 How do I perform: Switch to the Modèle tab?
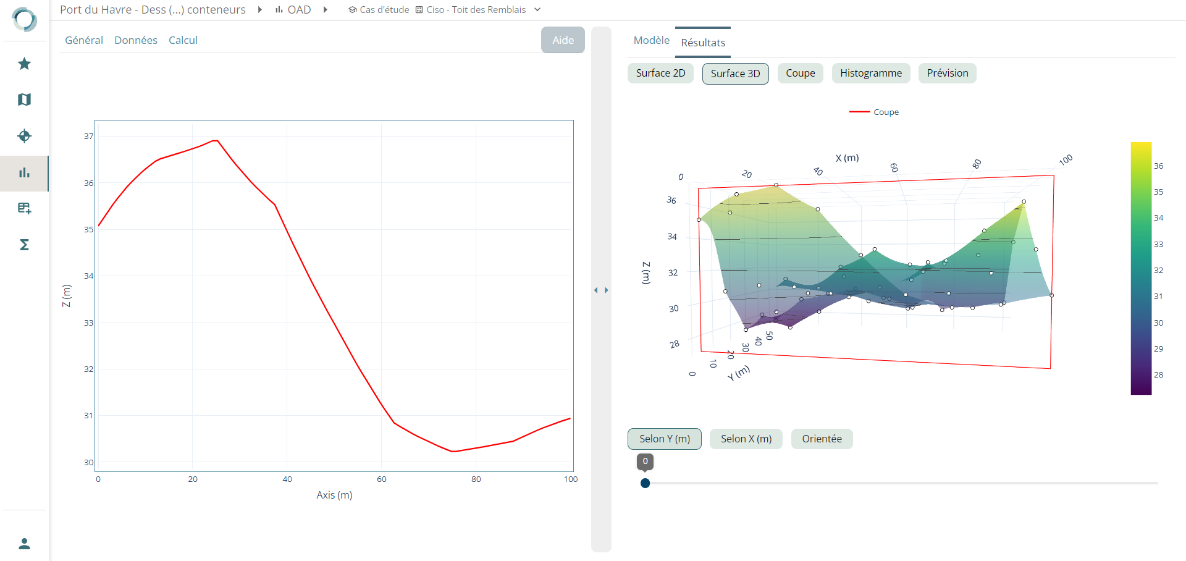coord(651,40)
